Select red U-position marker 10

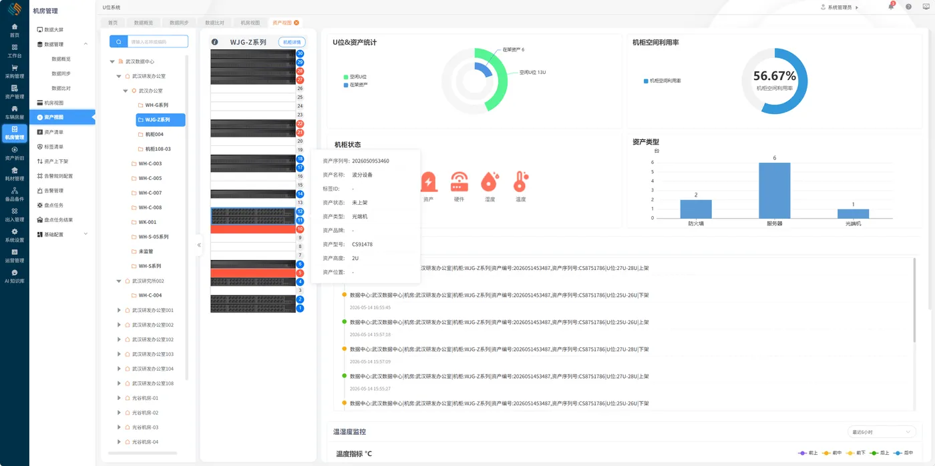point(300,229)
